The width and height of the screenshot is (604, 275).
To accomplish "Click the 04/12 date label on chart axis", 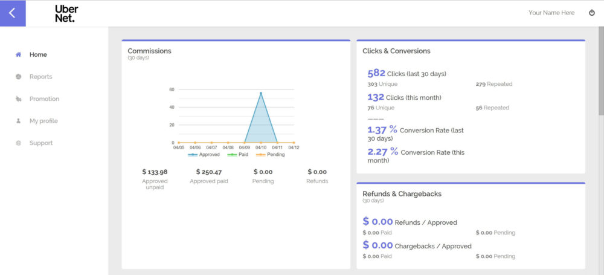I will click(x=294, y=147).
